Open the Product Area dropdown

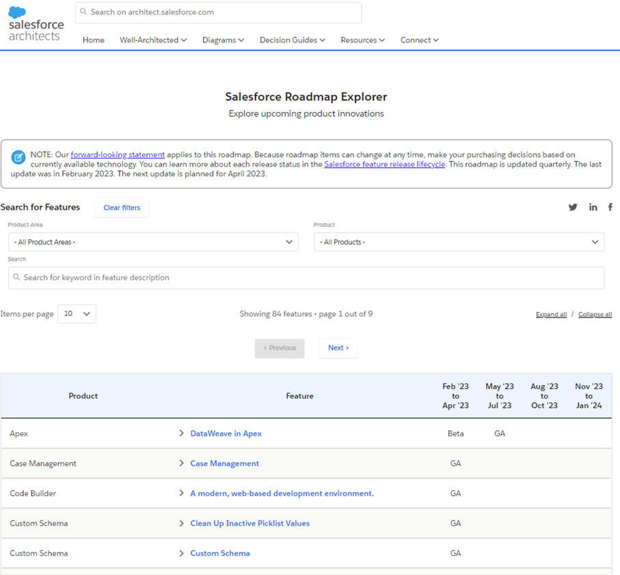[153, 242]
